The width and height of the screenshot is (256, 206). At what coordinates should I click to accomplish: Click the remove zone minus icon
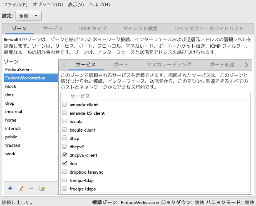coord(32,189)
